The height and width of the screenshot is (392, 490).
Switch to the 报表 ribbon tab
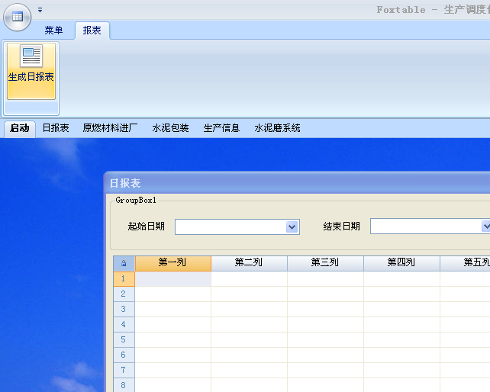click(92, 31)
